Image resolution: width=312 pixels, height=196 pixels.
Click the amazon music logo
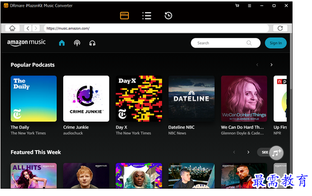[x=26, y=42]
